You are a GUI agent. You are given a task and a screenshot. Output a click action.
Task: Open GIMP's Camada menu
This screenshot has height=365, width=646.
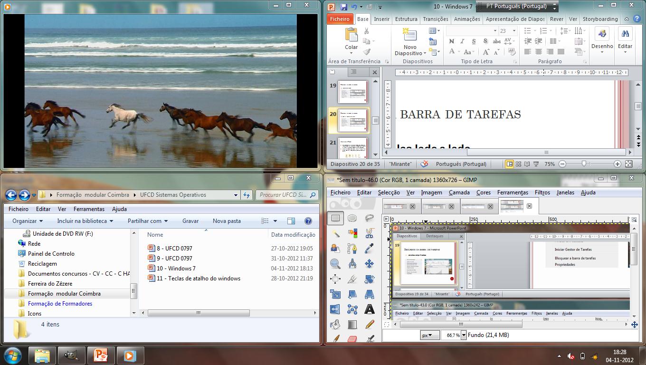click(x=459, y=192)
